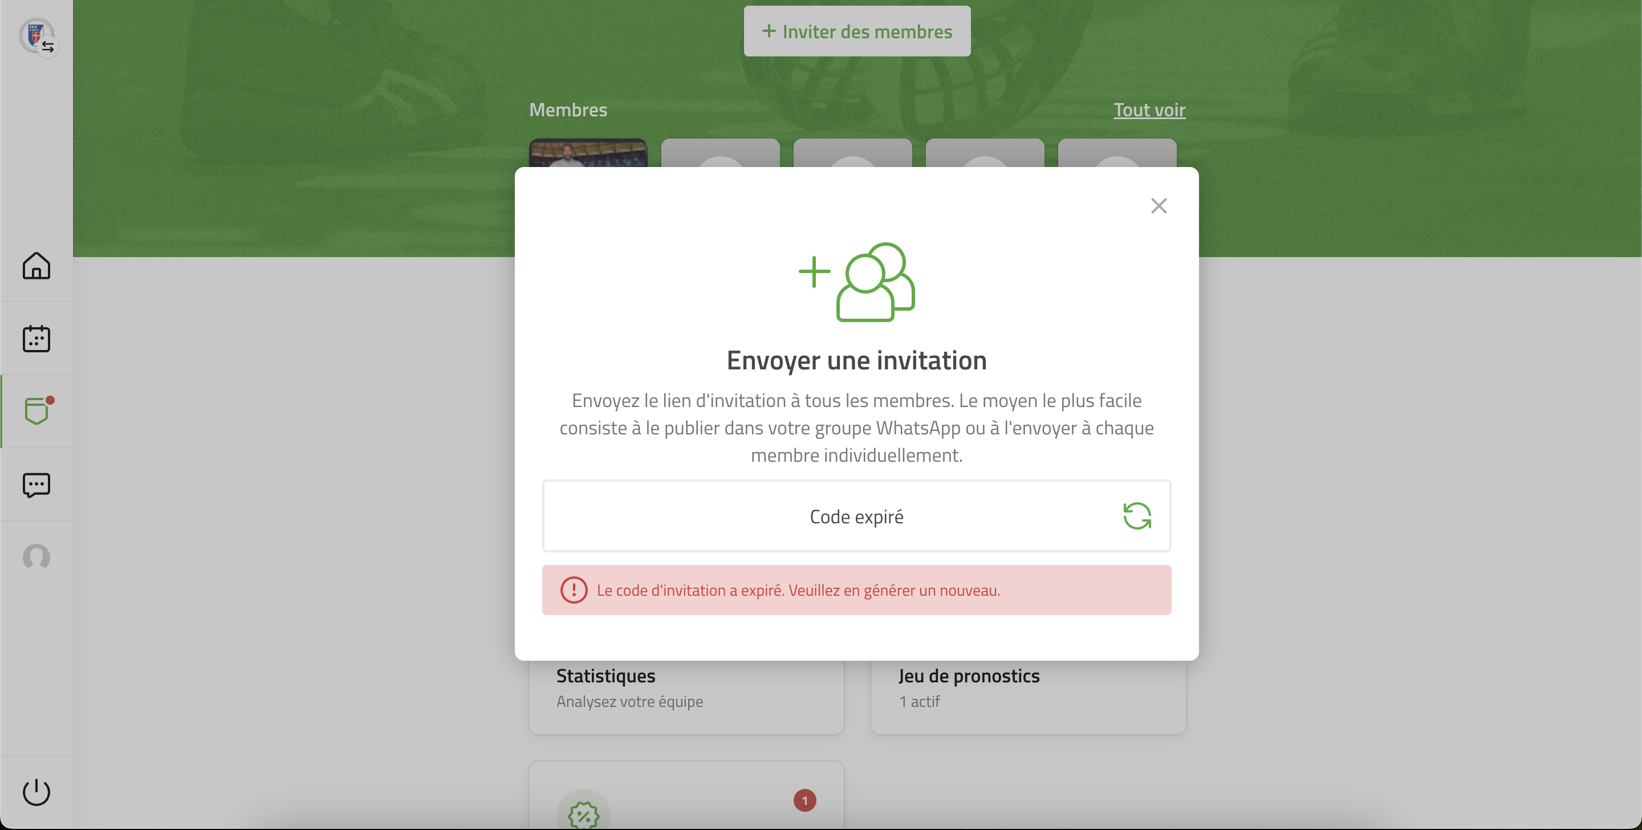Click the Inviter des membres button
The height and width of the screenshot is (830, 1642).
click(x=857, y=31)
